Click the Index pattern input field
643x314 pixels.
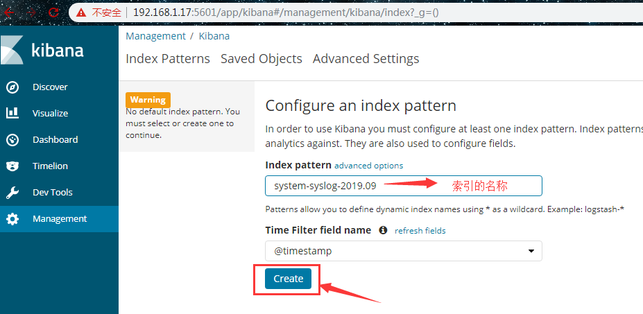404,186
